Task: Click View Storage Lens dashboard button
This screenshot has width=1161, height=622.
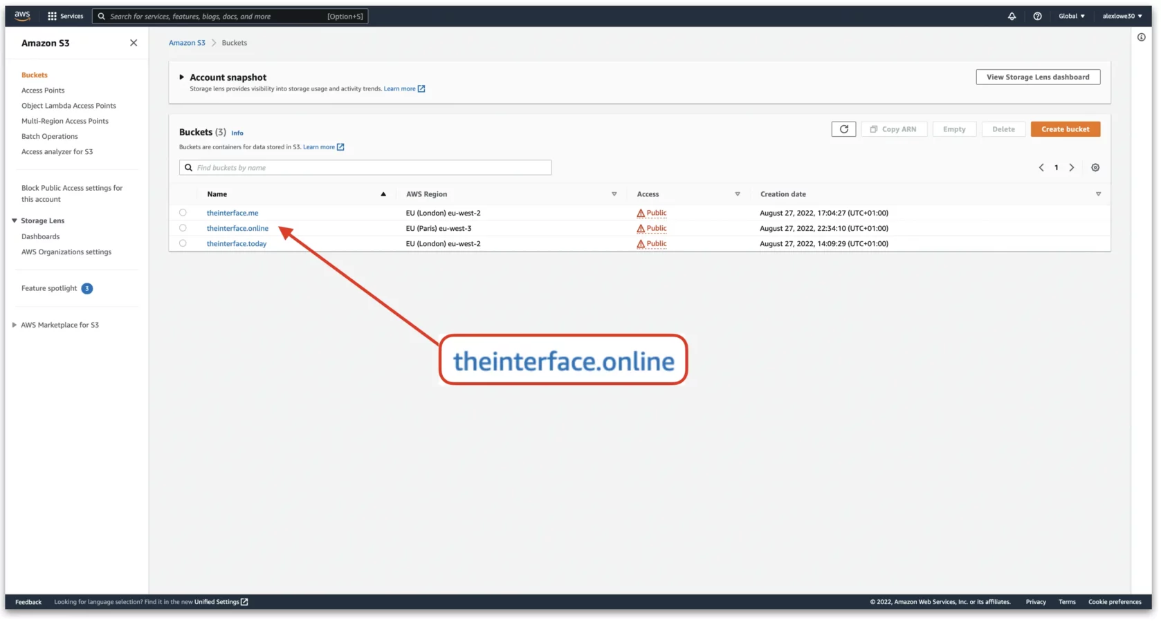Action: tap(1038, 77)
